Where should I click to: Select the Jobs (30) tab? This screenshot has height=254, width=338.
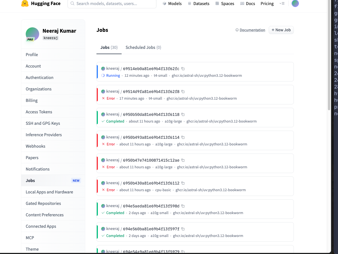click(x=109, y=47)
